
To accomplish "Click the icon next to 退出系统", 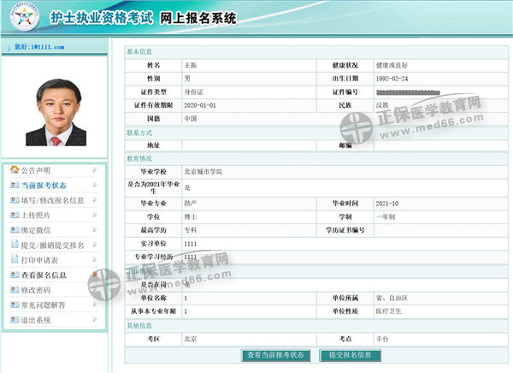I will coord(15,320).
